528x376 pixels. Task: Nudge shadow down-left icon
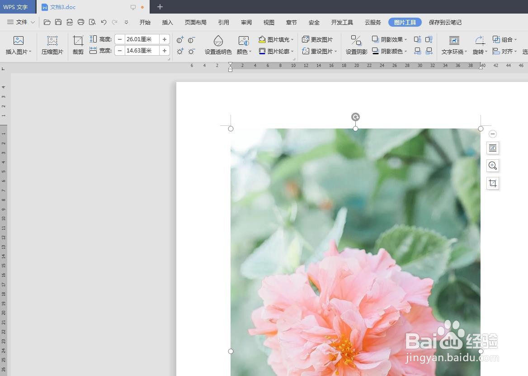[x=418, y=51]
